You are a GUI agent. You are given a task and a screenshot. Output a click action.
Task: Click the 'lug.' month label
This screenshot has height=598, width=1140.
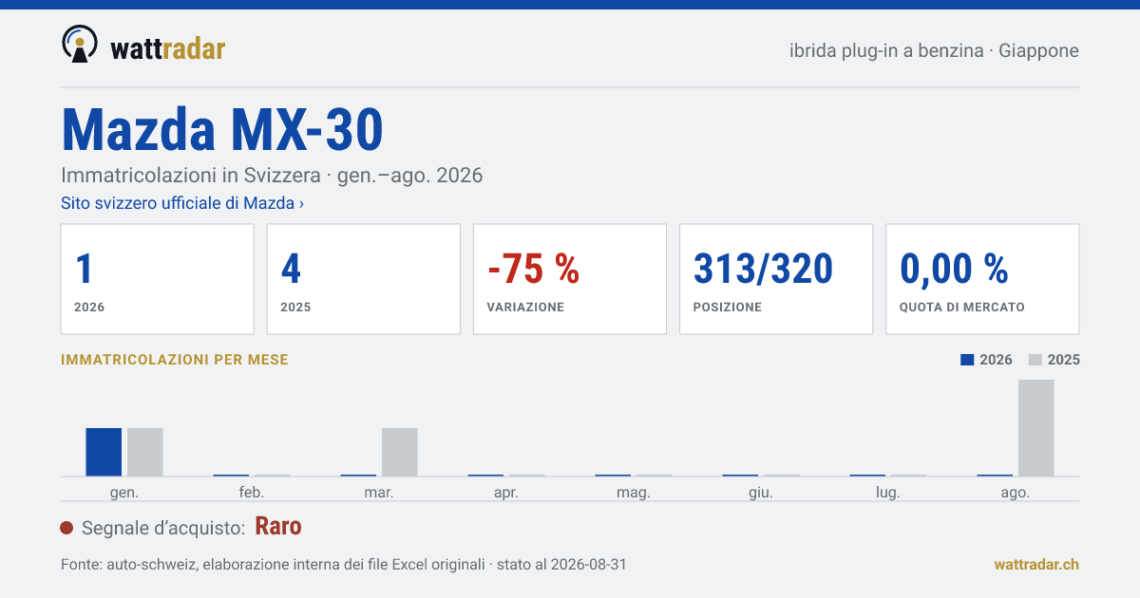click(888, 493)
